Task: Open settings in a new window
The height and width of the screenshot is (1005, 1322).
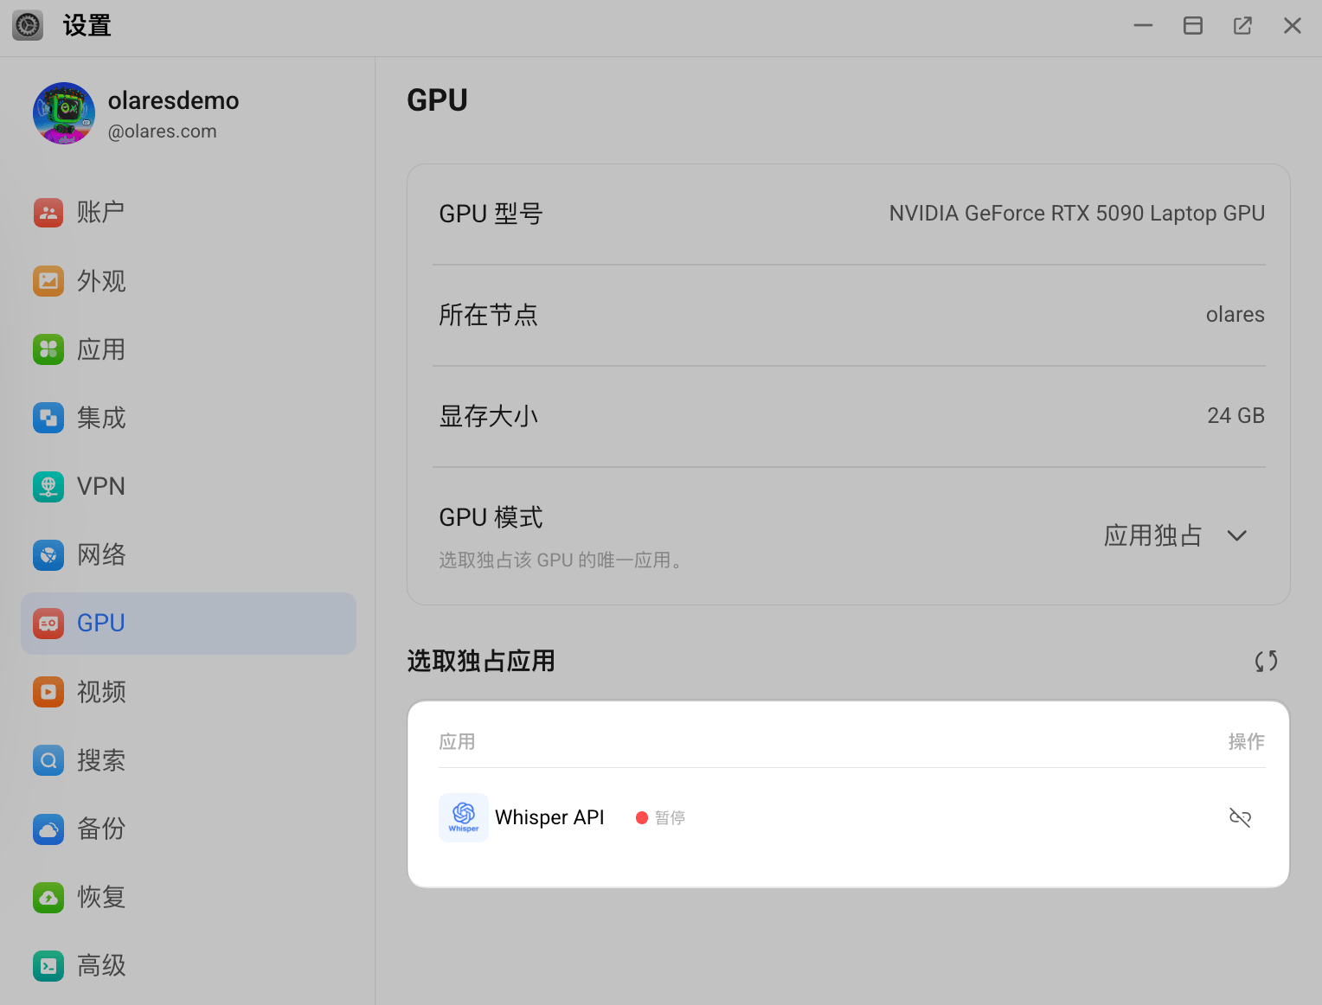Action: (x=1242, y=25)
